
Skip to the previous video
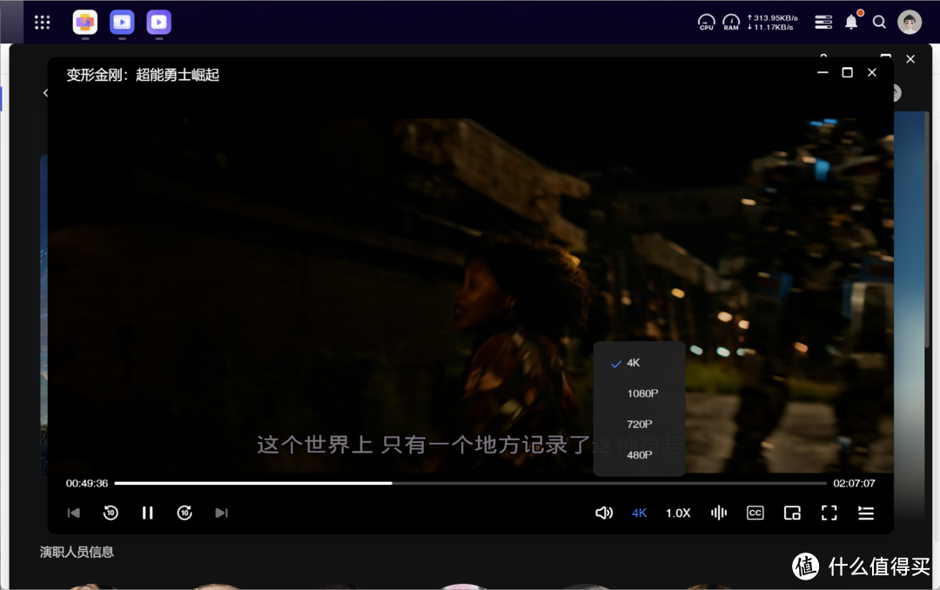point(74,513)
